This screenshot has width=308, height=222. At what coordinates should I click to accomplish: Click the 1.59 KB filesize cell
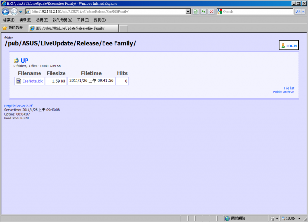tap(56, 81)
